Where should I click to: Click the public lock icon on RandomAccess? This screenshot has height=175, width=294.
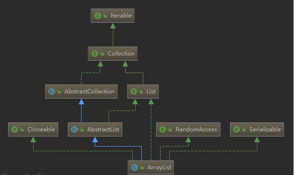[170, 129]
